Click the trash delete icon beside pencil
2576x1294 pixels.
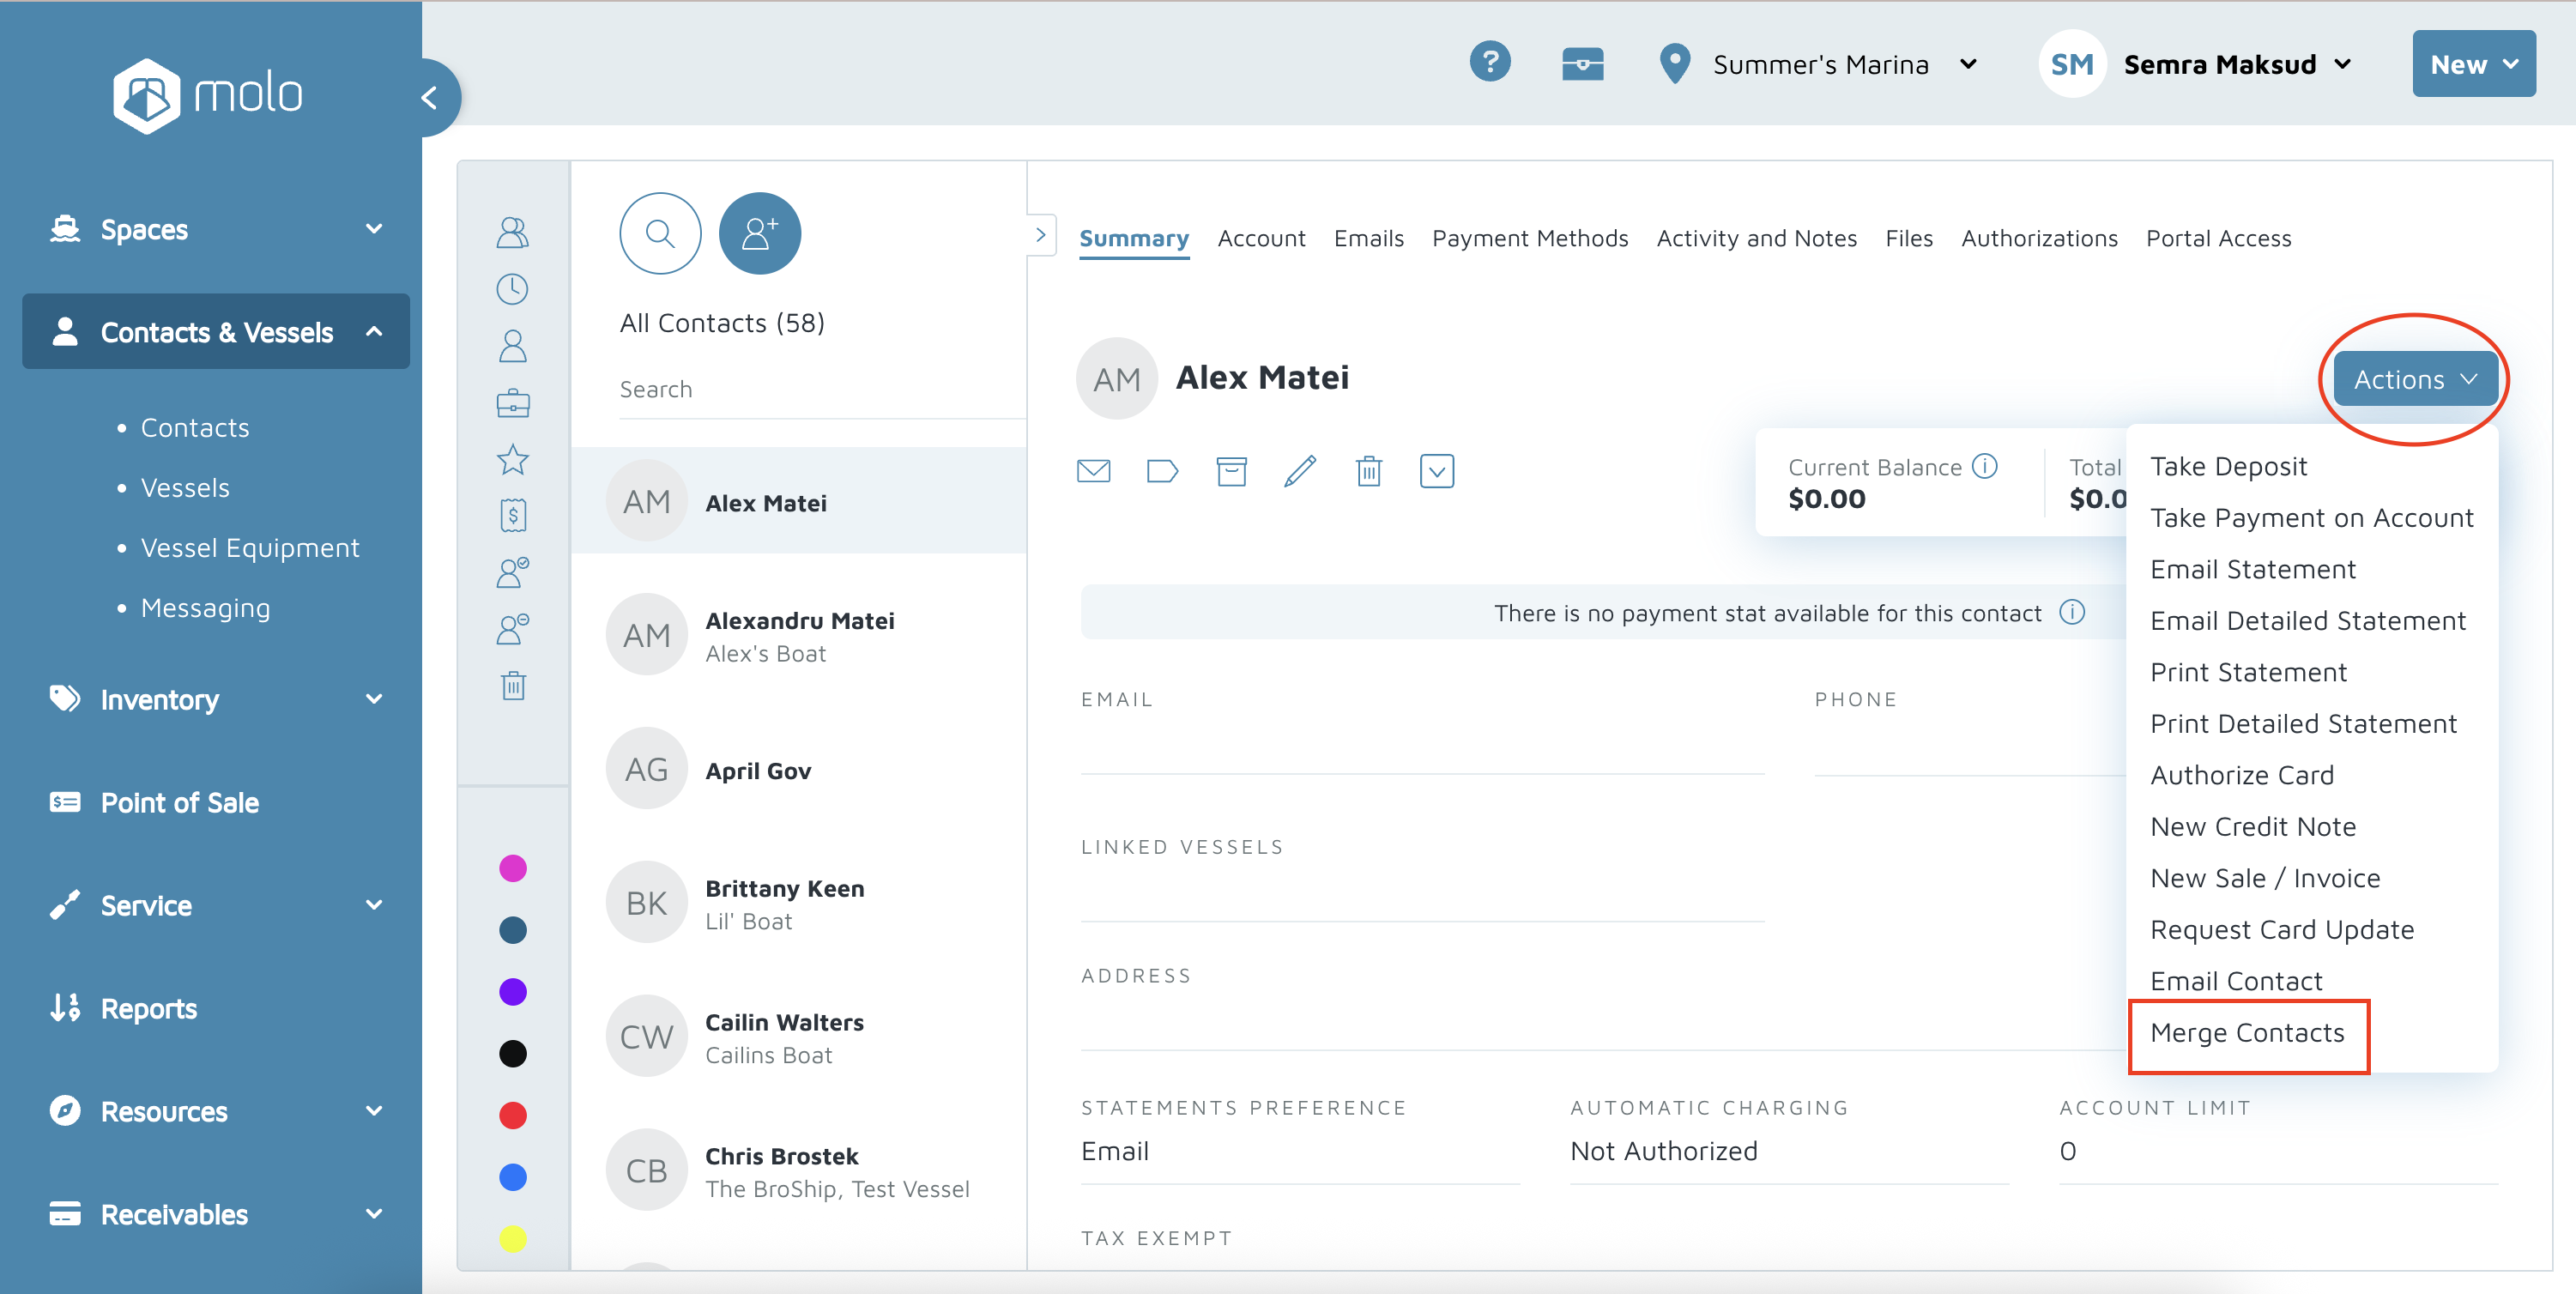tap(1368, 470)
